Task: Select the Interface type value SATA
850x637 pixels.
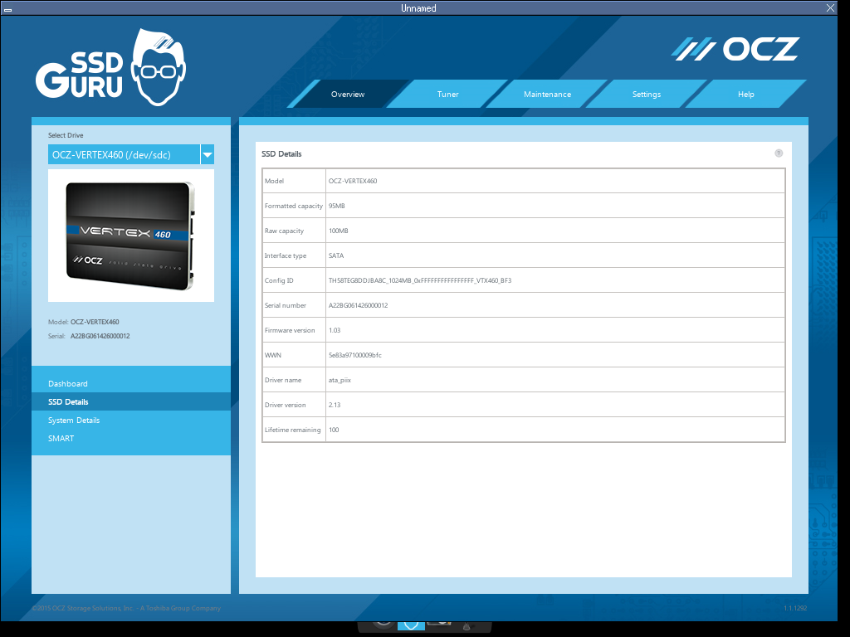Action: pos(336,255)
